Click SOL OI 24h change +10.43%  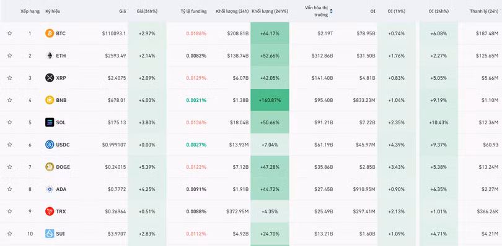(x=439, y=122)
